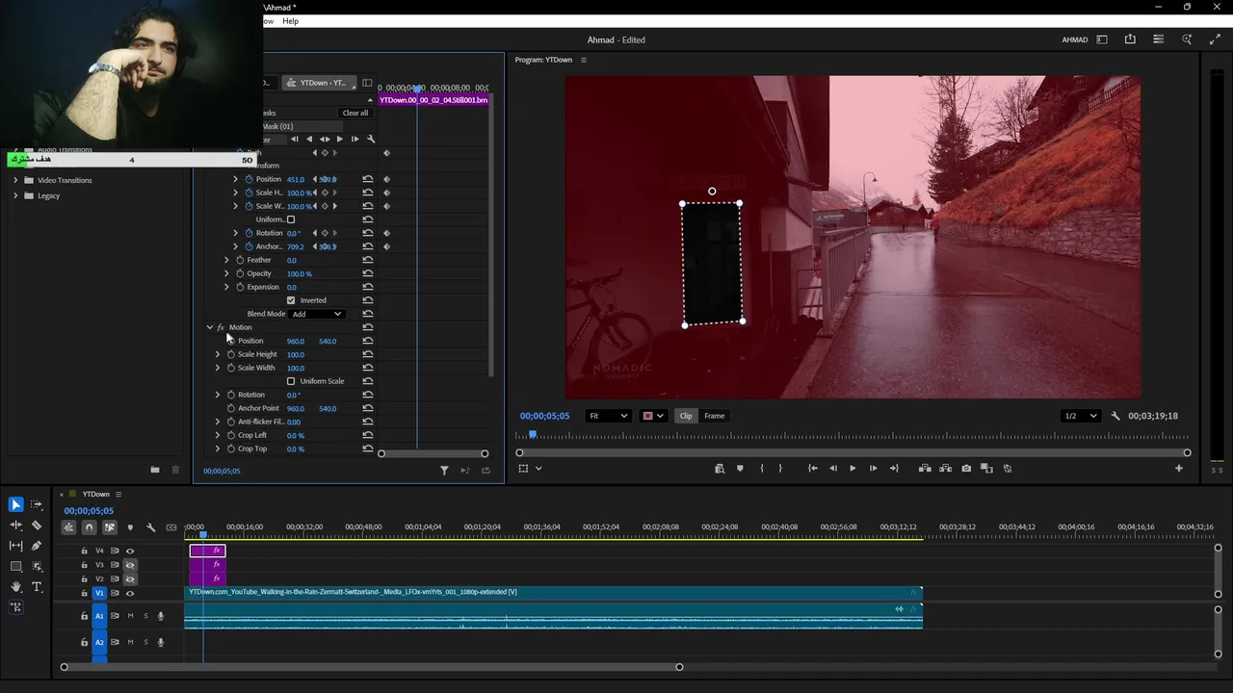Choose the Hand tool
The height and width of the screenshot is (693, 1233).
tap(15, 587)
